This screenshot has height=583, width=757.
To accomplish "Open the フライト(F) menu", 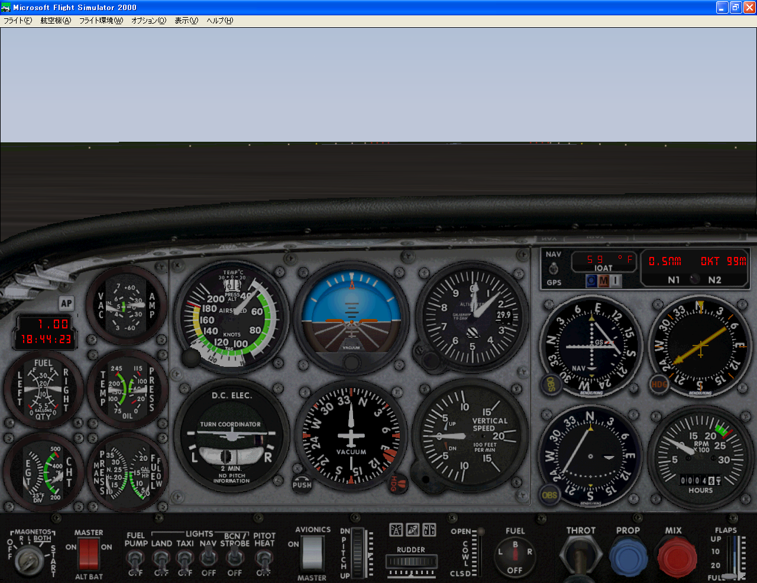I will point(18,21).
